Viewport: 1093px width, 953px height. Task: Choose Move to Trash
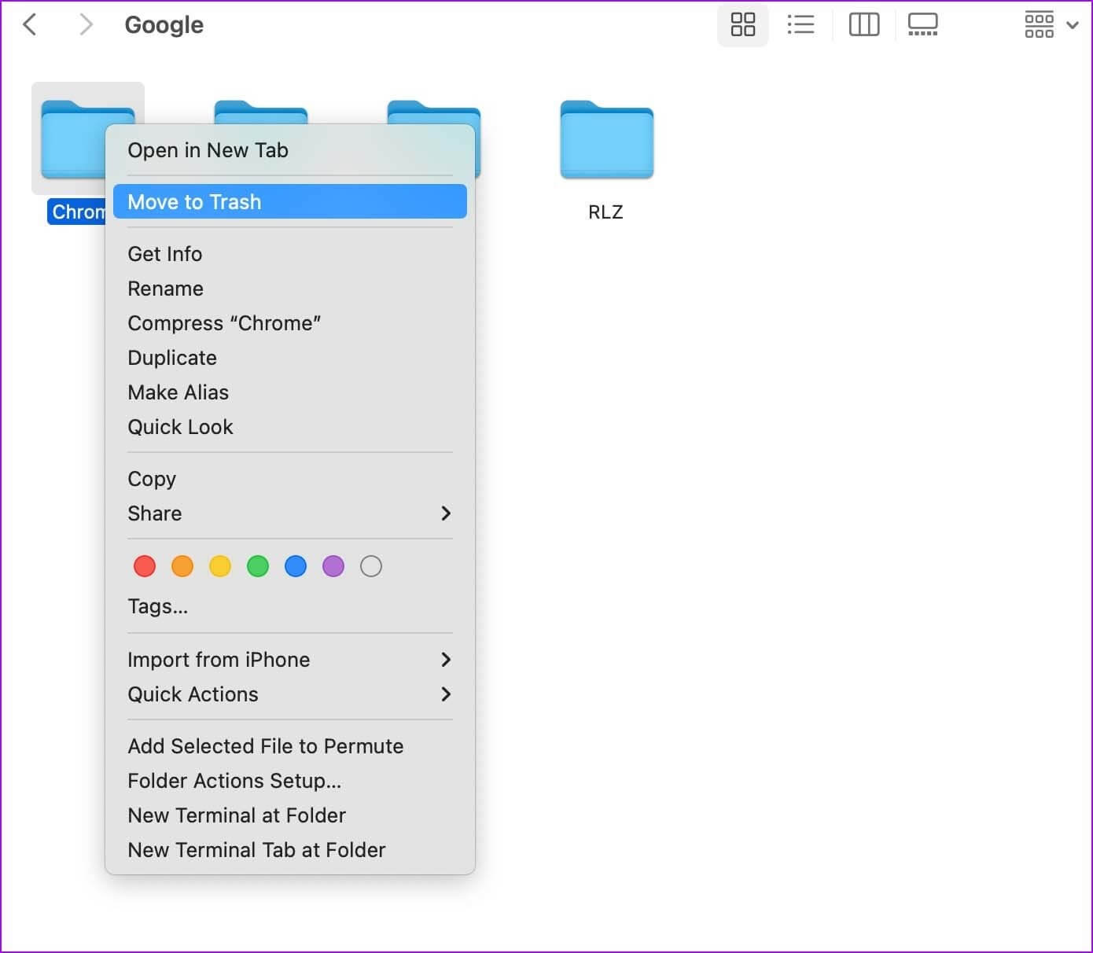(289, 202)
